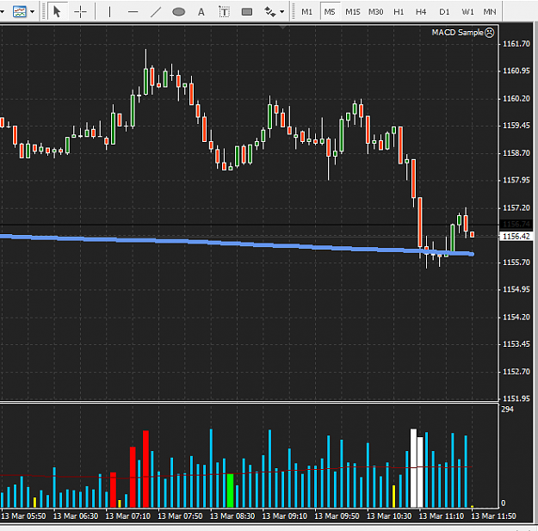The width and height of the screenshot is (538, 531).
Task: Click the MACD Sample sad face icon
Action: (x=490, y=33)
